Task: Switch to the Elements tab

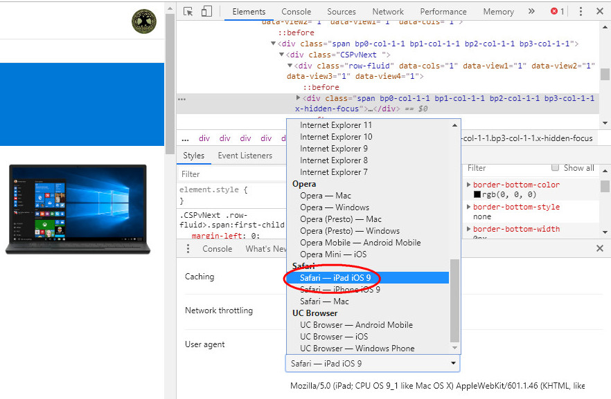Action: pos(249,12)
